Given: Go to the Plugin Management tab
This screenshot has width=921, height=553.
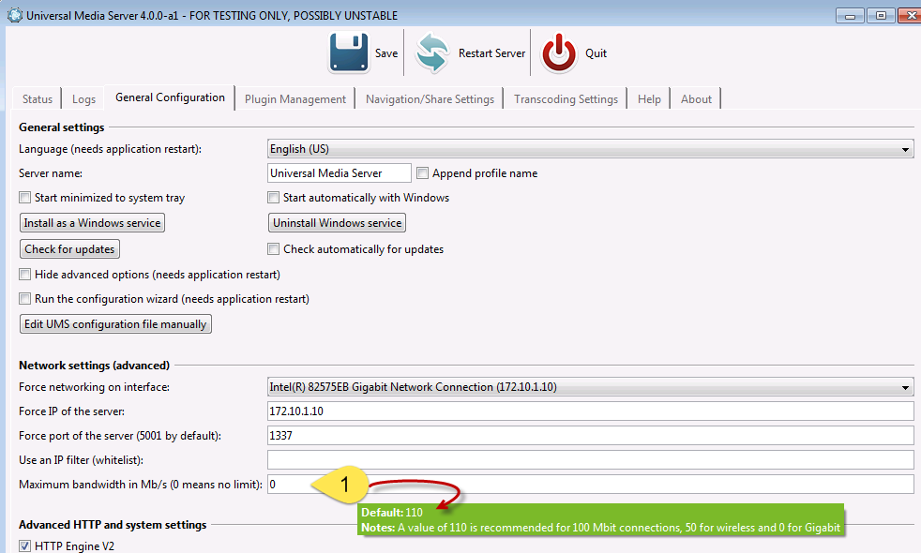Looking at the screenshot, I should pos(294,98).
